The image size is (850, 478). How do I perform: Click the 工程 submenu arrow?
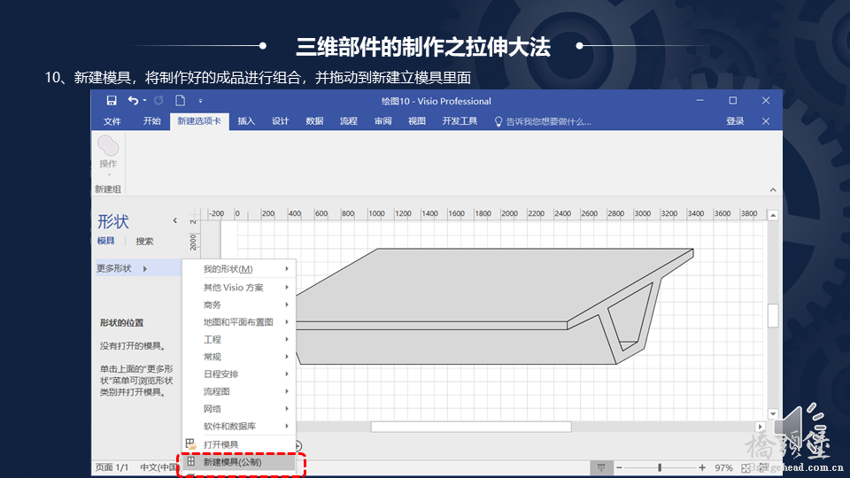[x=287, y=339]
